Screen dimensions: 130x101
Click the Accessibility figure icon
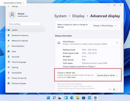[x=9, y=73]
